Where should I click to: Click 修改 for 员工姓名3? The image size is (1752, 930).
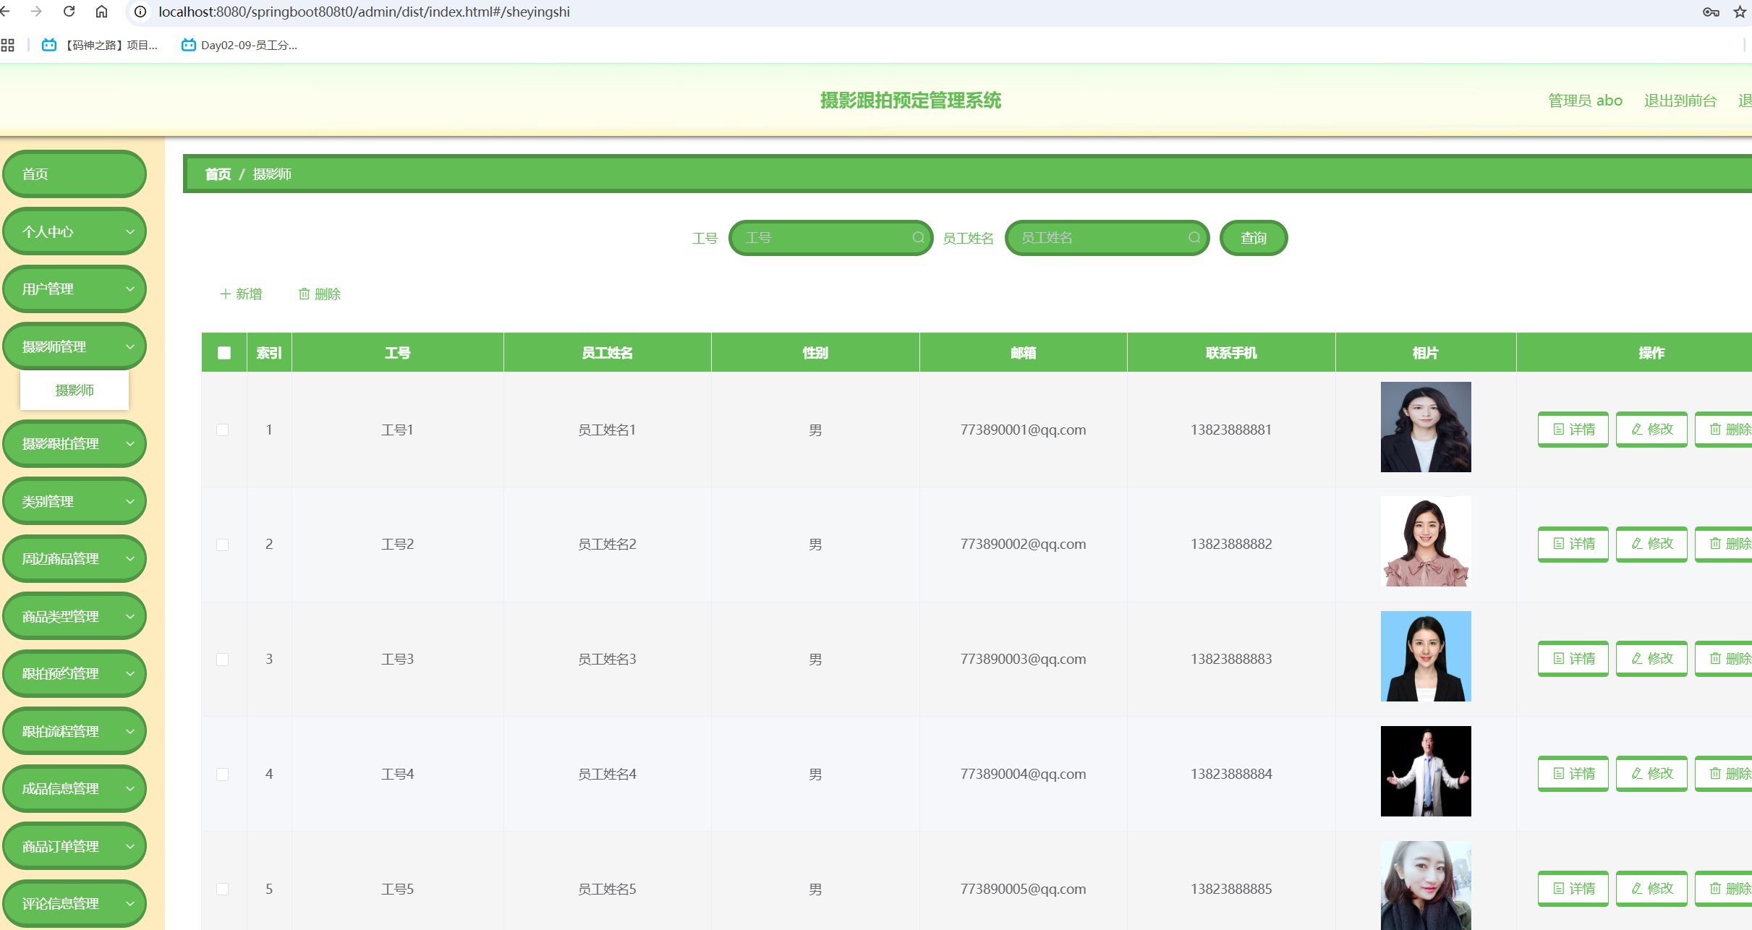[1651, 659]
